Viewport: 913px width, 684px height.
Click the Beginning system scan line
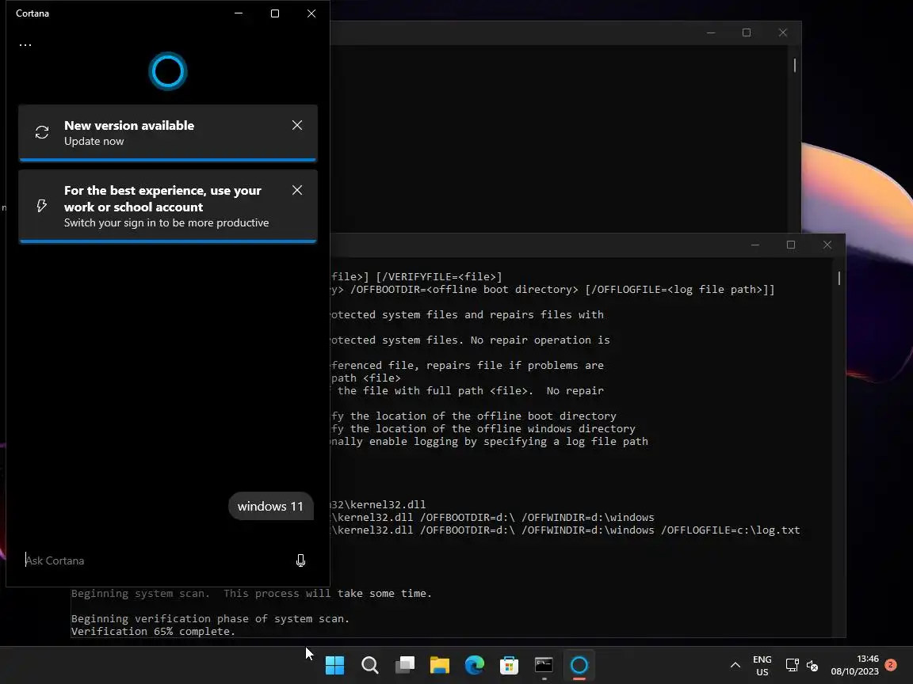pos(251,593)
